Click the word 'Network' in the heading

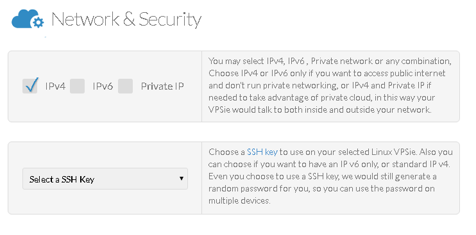coord(85,19)
